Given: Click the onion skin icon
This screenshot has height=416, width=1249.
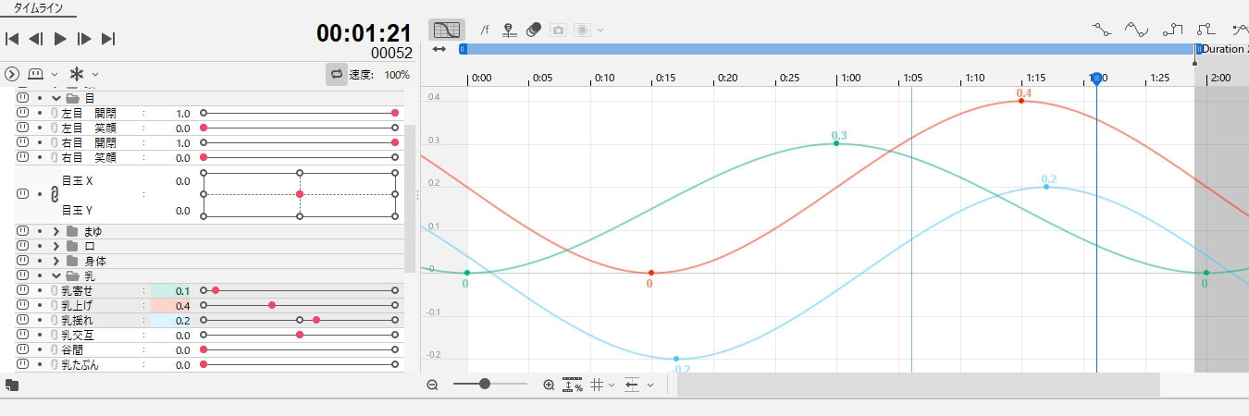Looking at the screenshot, I should tap(534, 30).
